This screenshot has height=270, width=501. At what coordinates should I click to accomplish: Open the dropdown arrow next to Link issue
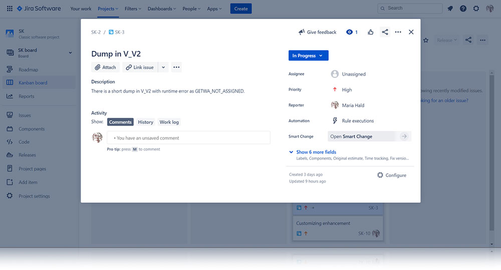pyautogui.click(x=163, y=67)
